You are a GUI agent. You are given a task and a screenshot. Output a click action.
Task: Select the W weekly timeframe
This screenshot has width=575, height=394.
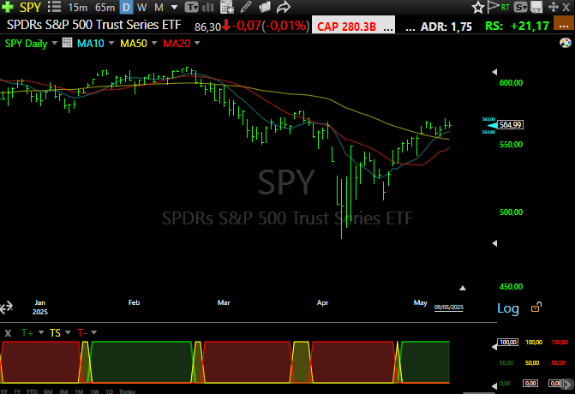click(142, 7)
